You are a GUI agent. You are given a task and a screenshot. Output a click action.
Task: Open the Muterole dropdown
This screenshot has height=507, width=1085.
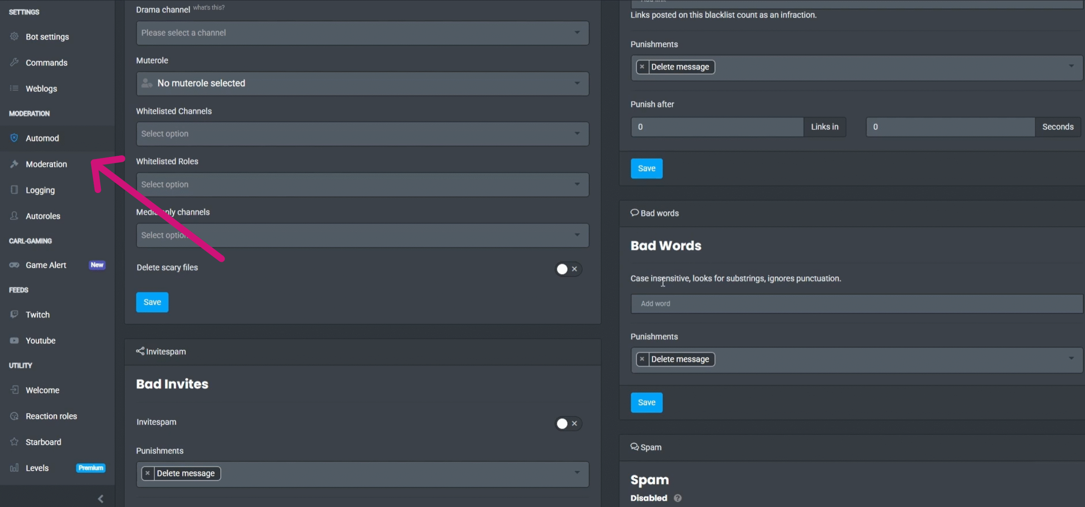pyautogui.click(x=362, y=83)
